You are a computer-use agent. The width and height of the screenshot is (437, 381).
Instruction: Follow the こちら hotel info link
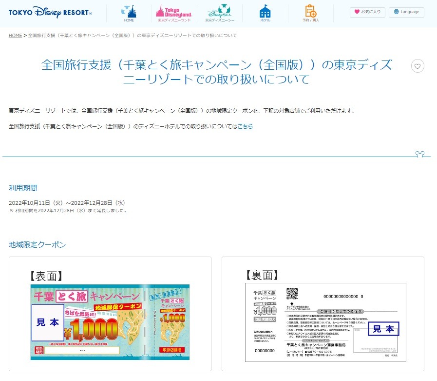pyautogui.click(x=245, y=126)
